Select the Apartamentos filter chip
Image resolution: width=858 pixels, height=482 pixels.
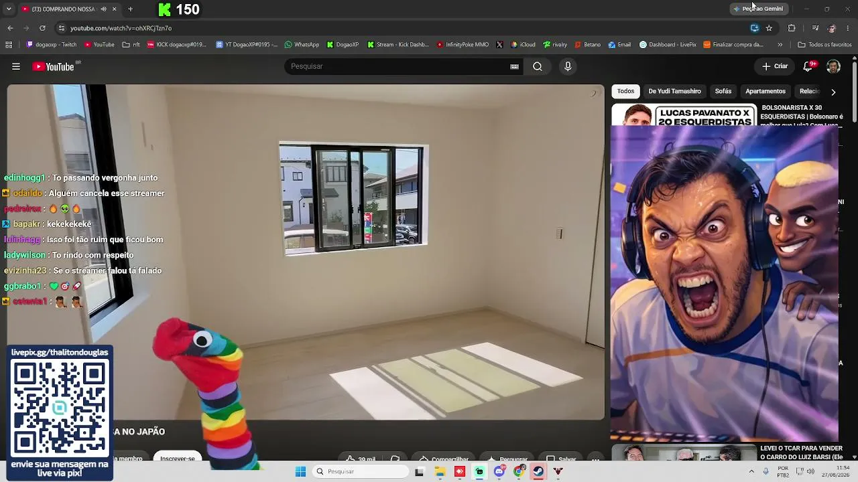pyautogui.click(x=765, y=91)
